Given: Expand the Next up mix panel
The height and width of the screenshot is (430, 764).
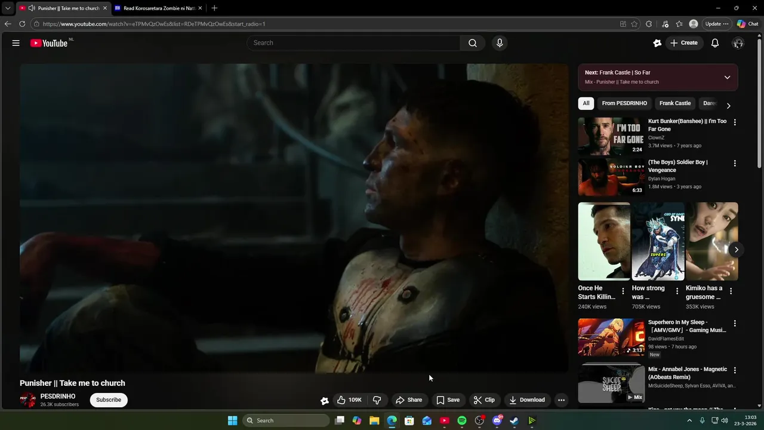Looking at the screenshot, I should click(x=727, y=78).
